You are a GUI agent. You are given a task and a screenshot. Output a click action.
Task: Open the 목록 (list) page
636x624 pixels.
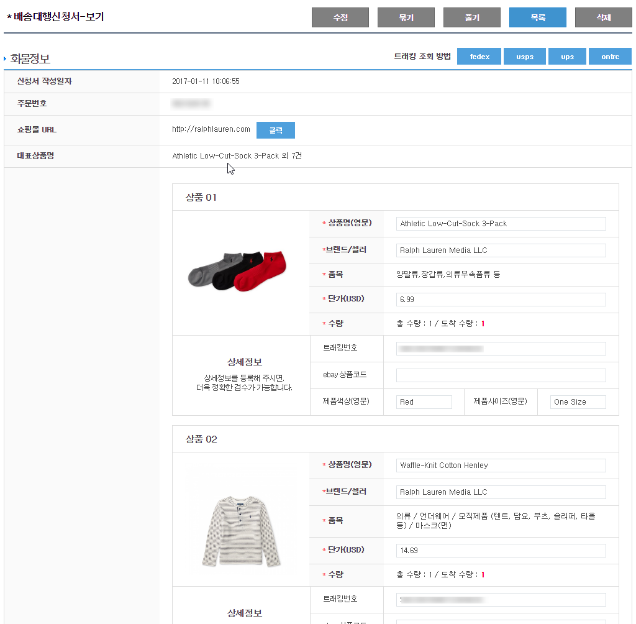[x=538, y=18]
